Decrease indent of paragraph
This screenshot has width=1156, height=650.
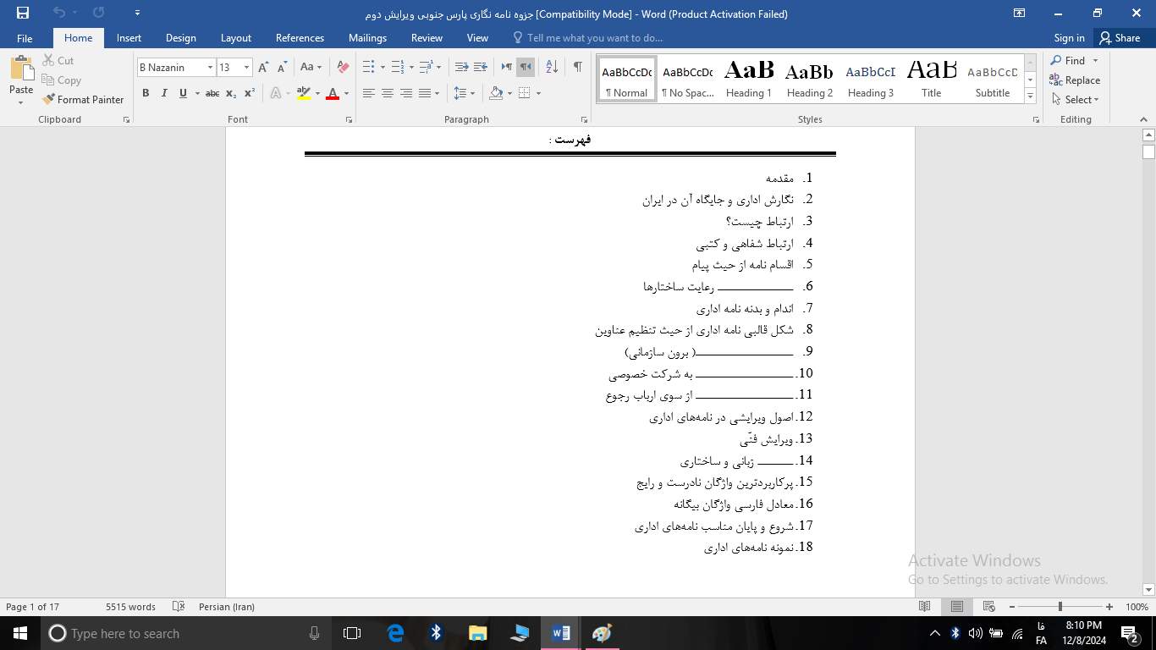pos(461,67)
